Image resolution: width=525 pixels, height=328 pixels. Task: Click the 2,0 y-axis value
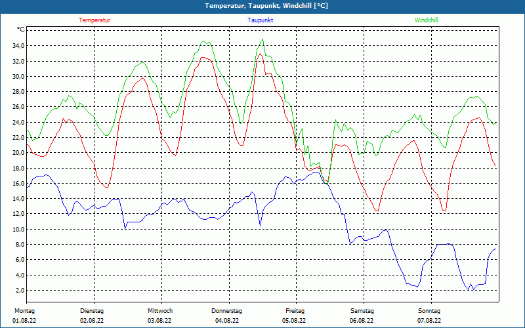[20, 291]
